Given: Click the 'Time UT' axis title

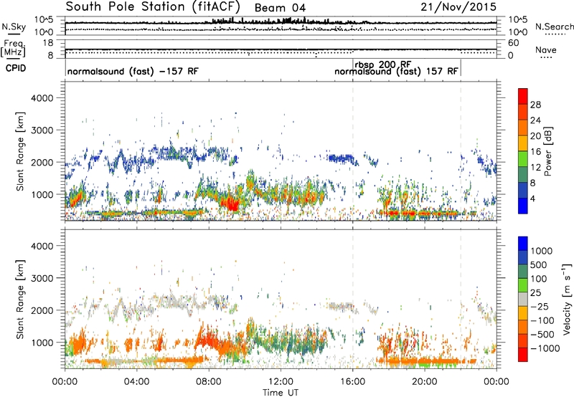Looking at the screenshot, I should point(281,392).
